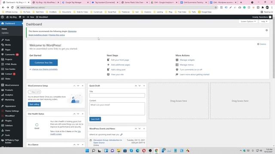Move WooCommerce Setup widget up arrow
The width and height of the screenshot is (275, 154).
pyautogui.click(x=74, y=86)
